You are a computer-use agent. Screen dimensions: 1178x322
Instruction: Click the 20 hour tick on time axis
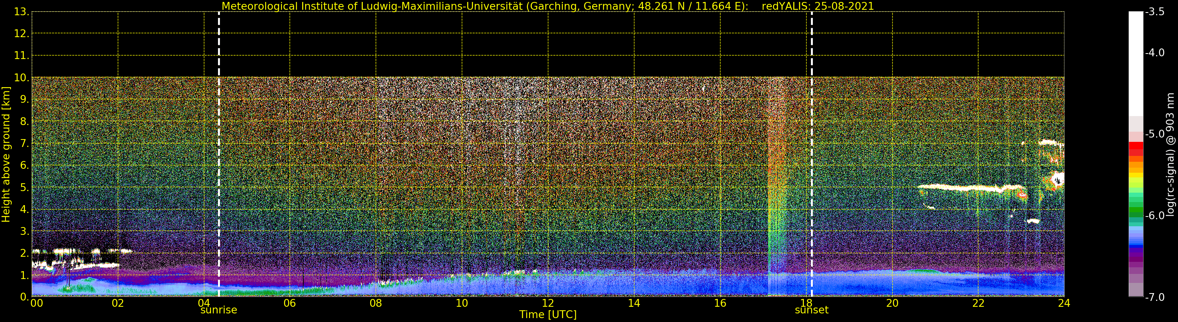click(x=892, y=303)
